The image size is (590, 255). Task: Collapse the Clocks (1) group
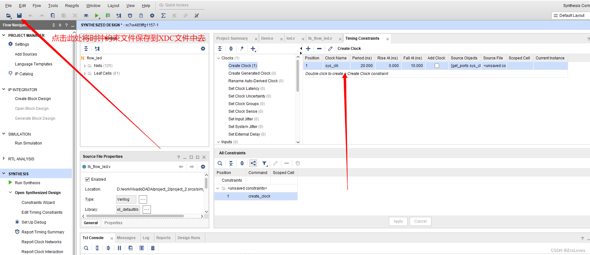219,58
